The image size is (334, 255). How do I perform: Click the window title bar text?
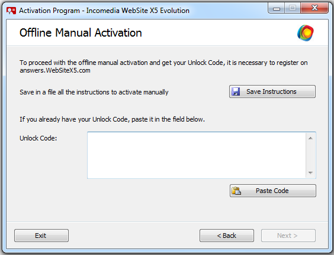[x=104, y=11]
